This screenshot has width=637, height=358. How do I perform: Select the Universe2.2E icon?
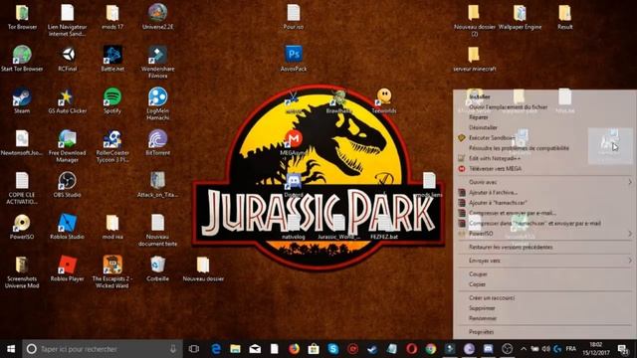[157, 17]
